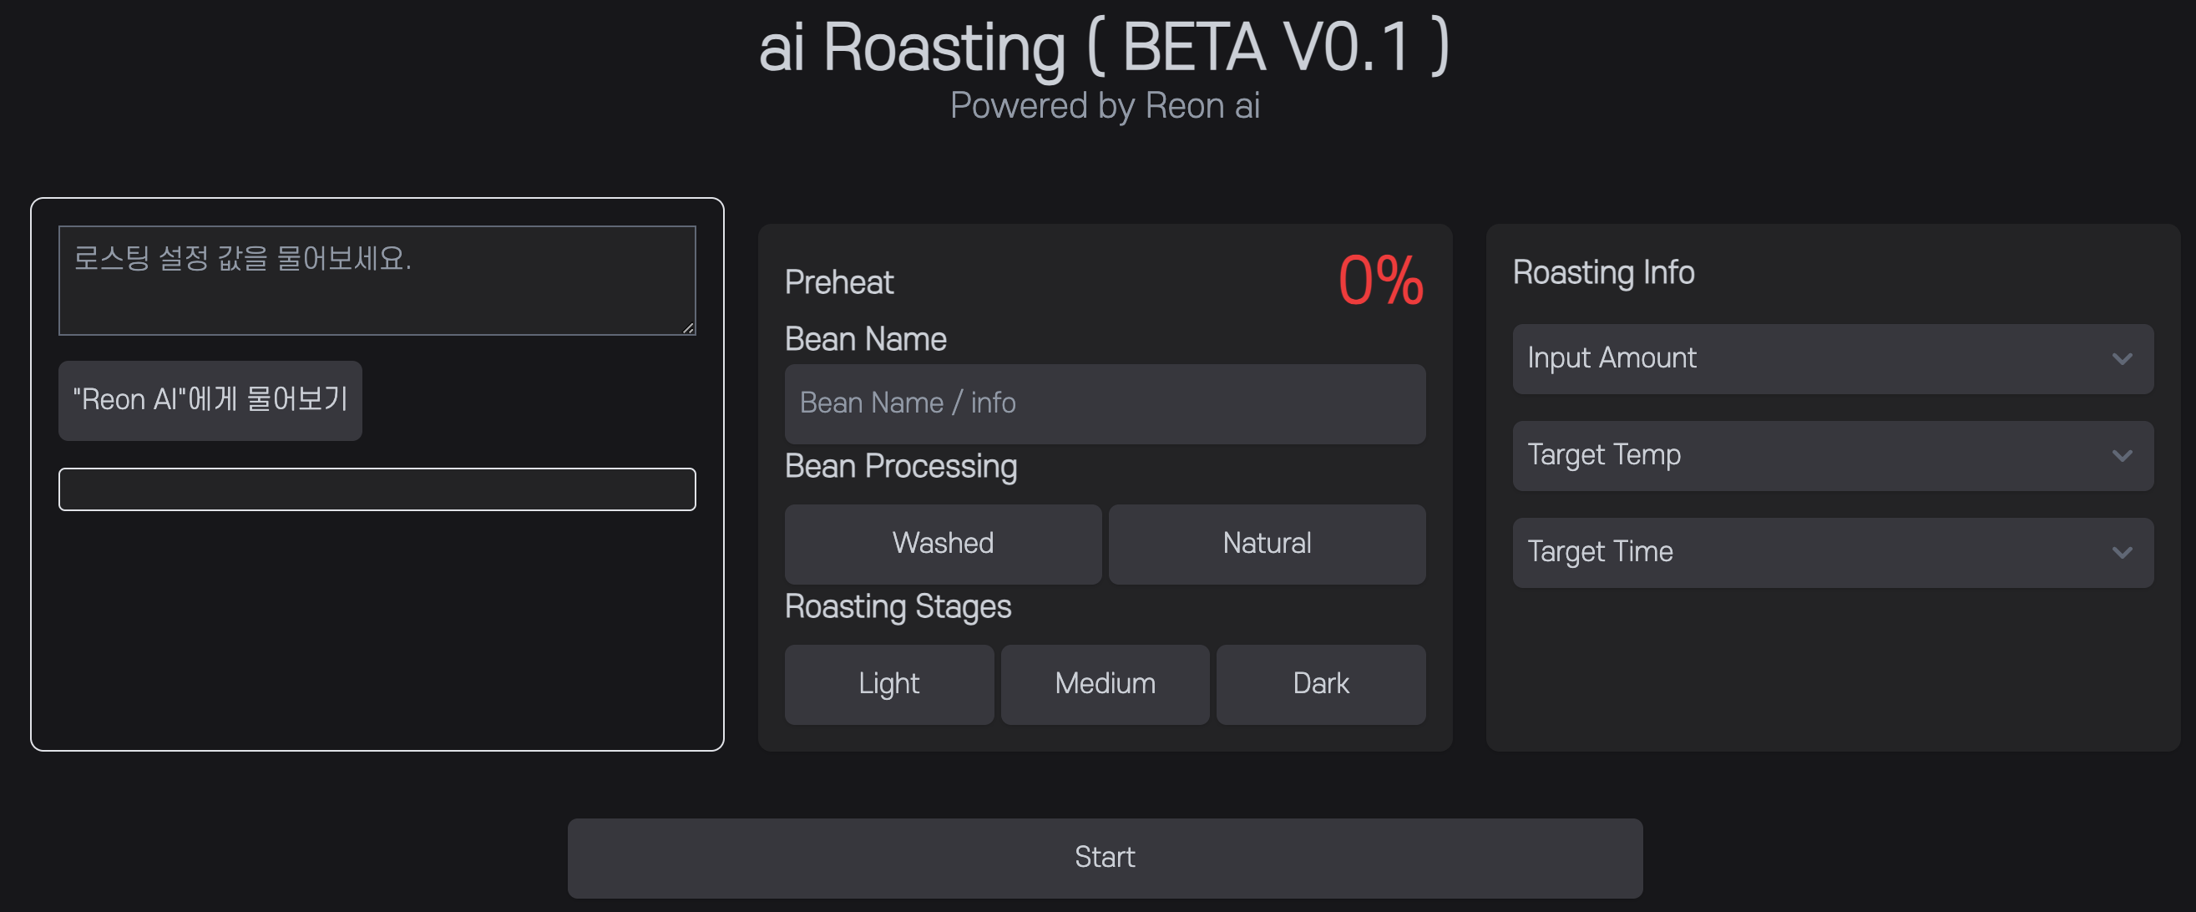Choose the Light roasting stage
2196x912 pixels.
click(x=888, y=683)
